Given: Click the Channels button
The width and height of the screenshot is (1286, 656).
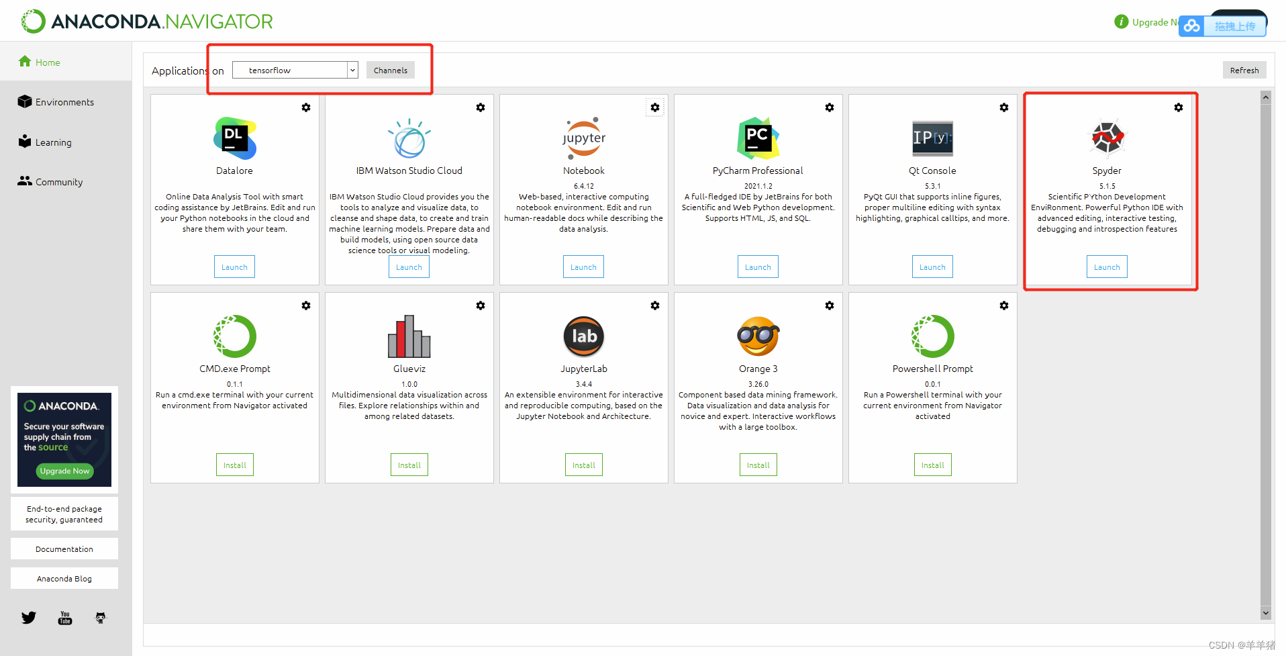Looking at the screenshot, I should coord(391,70).
